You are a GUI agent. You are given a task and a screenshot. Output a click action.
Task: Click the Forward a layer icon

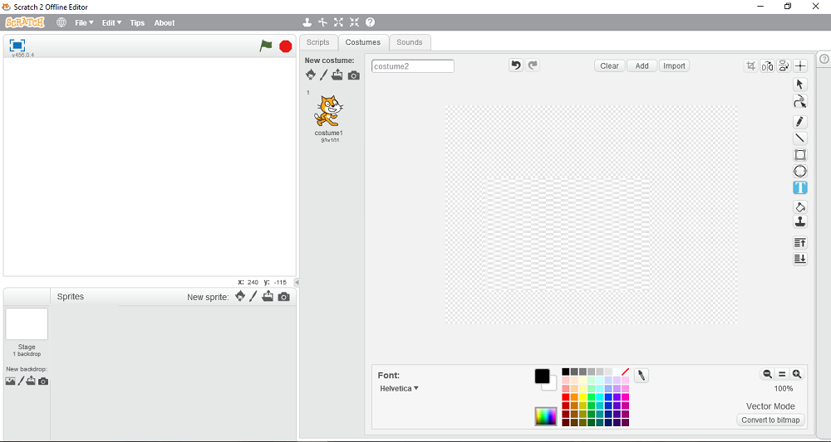[x=800, y=243]
